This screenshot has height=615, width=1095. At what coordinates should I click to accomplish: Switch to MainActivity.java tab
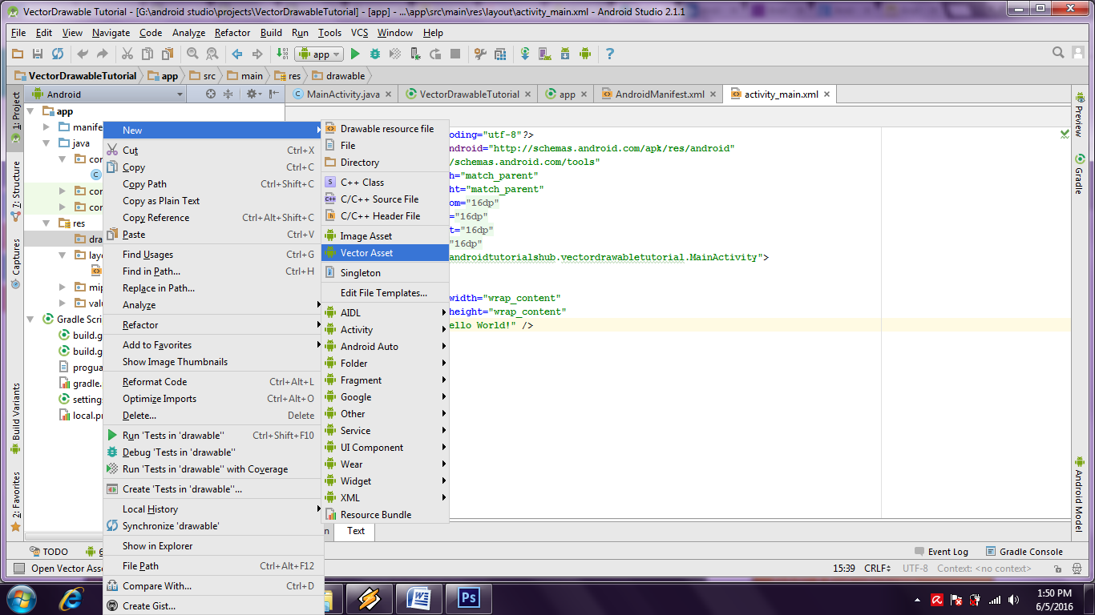click(x=342, y=94)
